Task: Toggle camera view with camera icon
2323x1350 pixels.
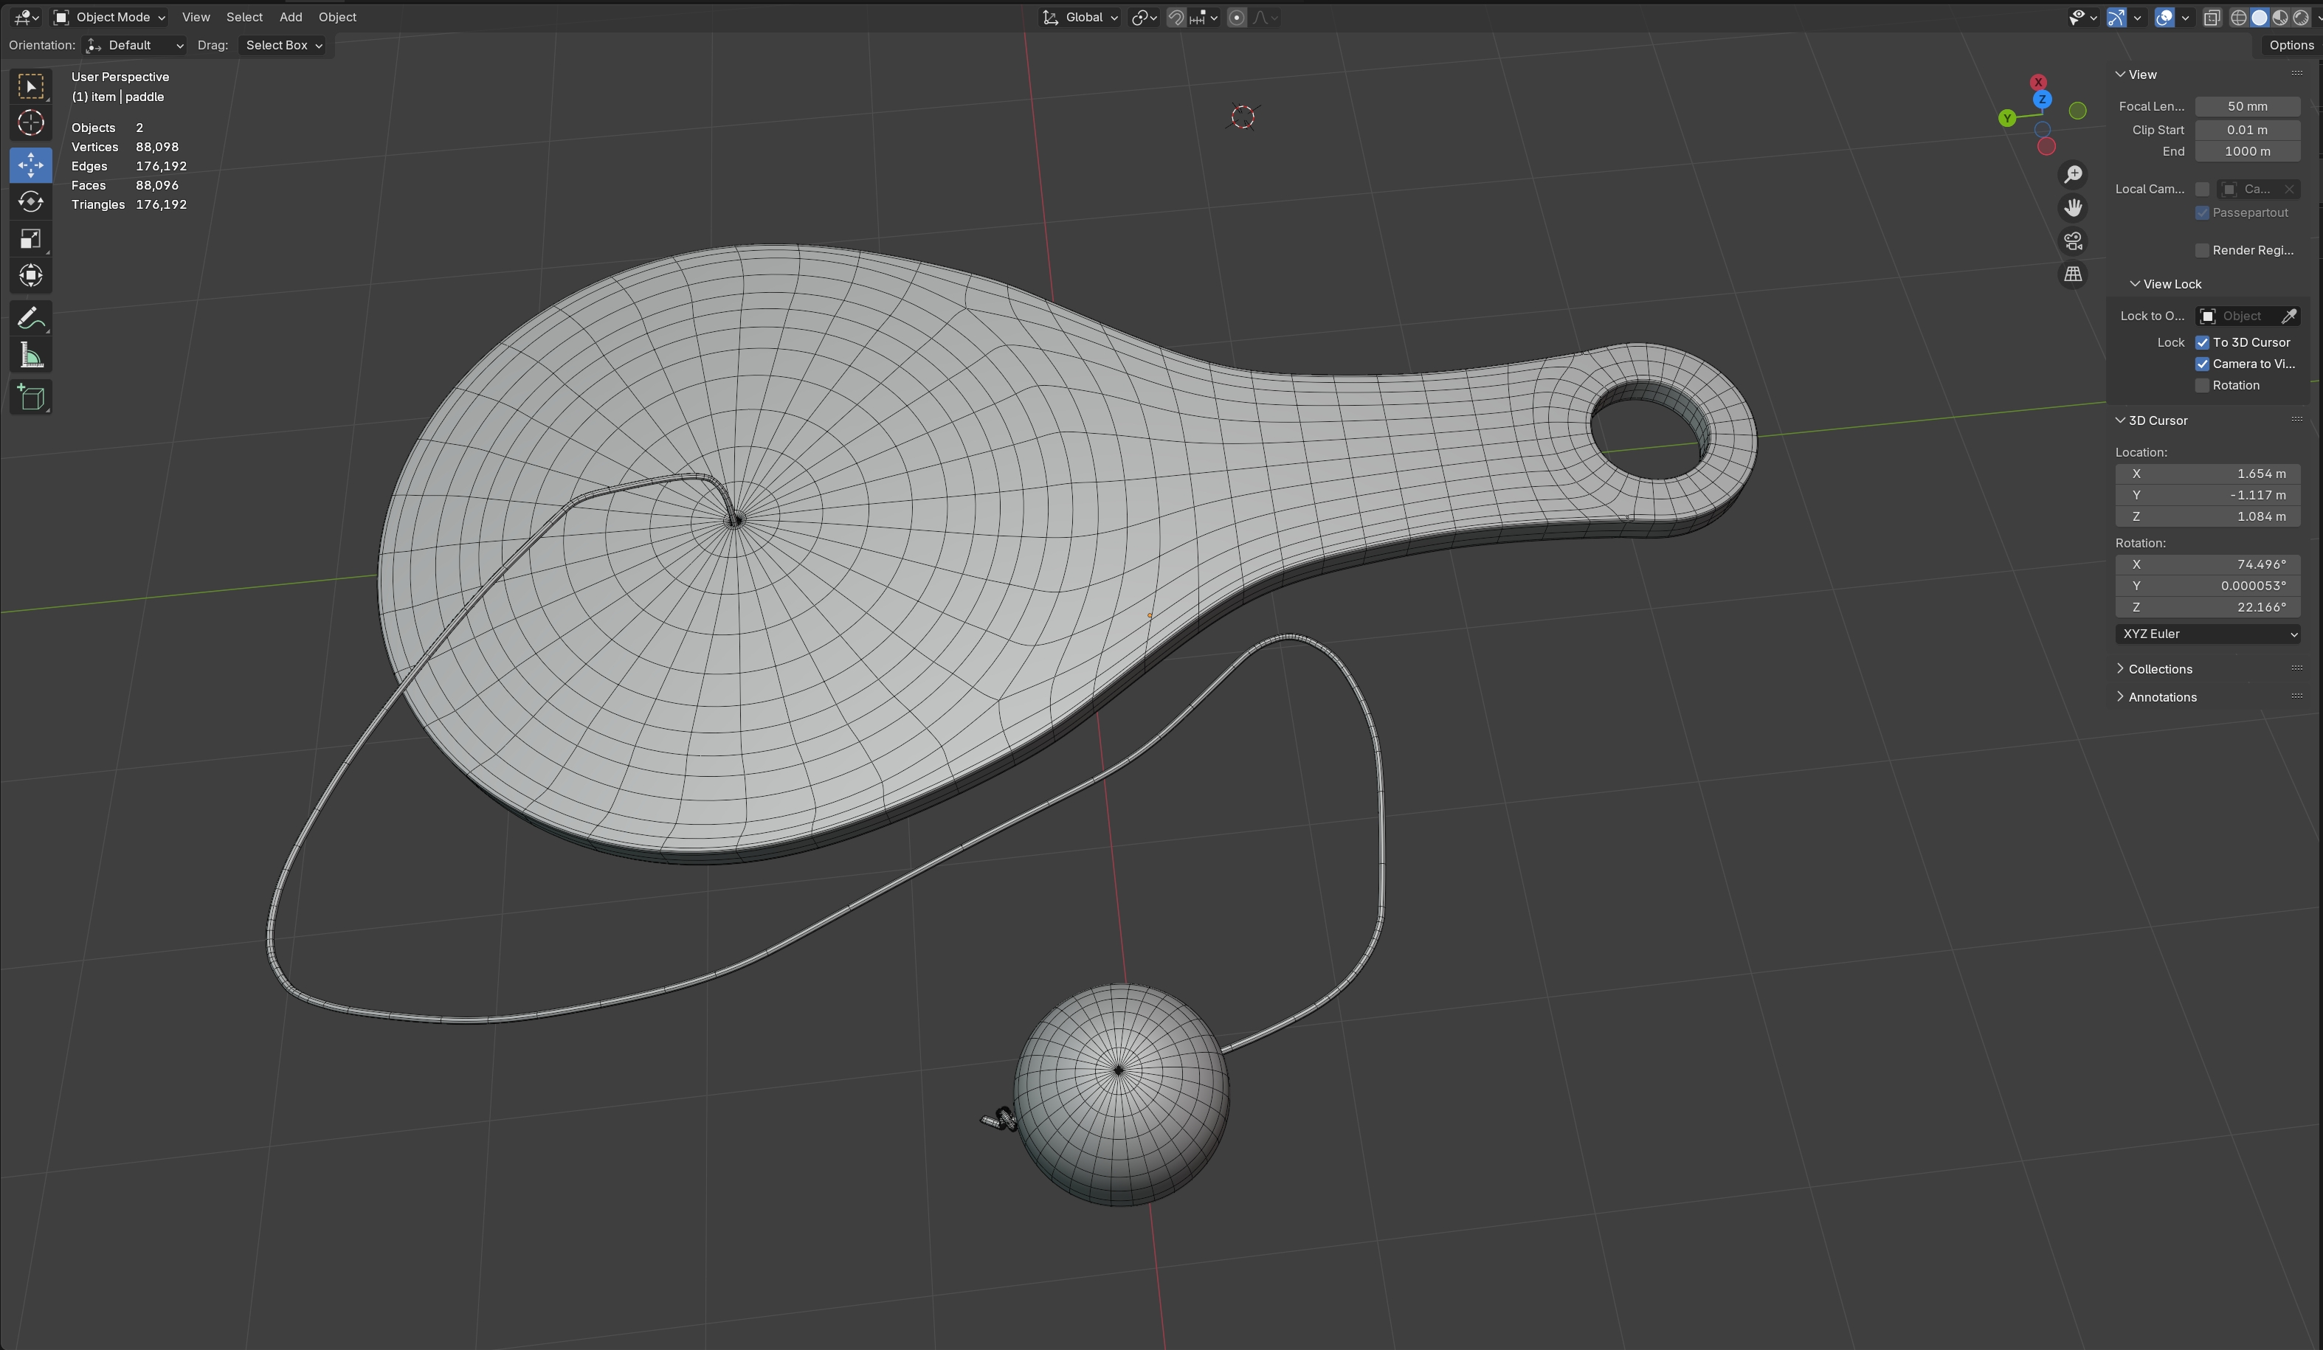Action: click(2073, 241)
